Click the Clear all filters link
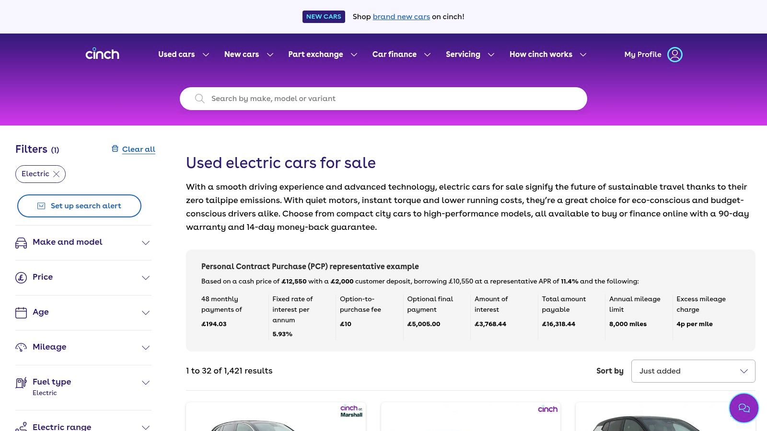The width and height of the screenshot is (767, 431). click(x=139, y=149)
